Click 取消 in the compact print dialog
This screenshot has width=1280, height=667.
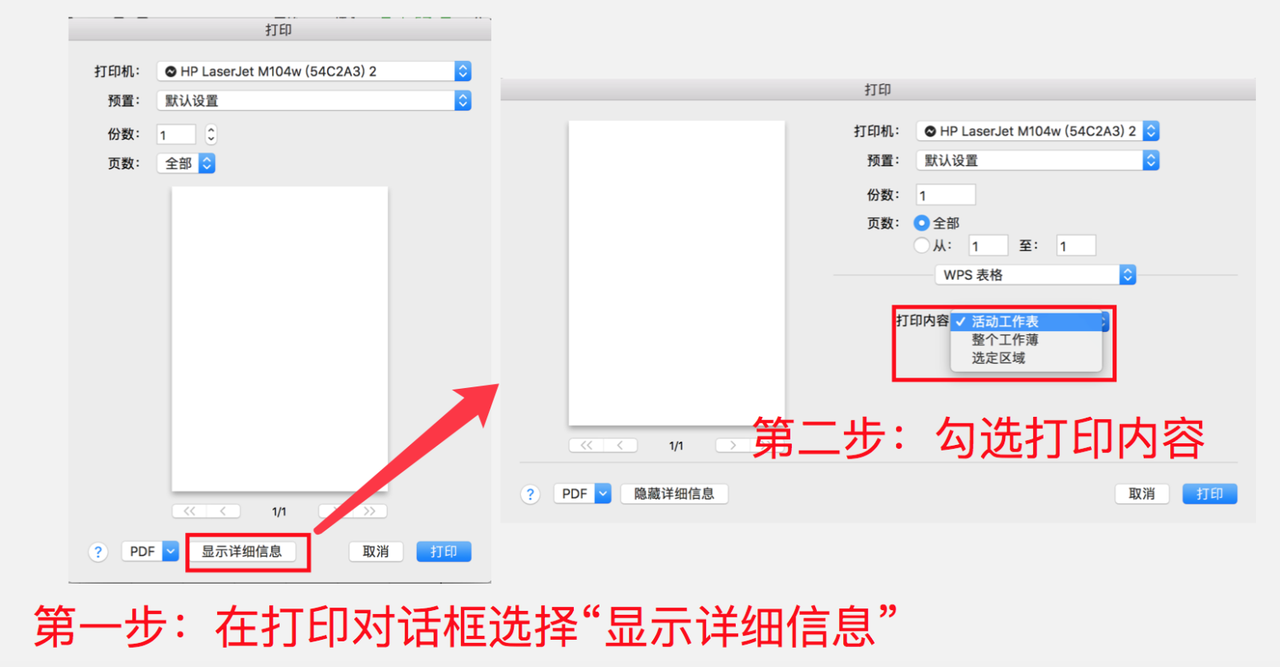coord(376,552)
